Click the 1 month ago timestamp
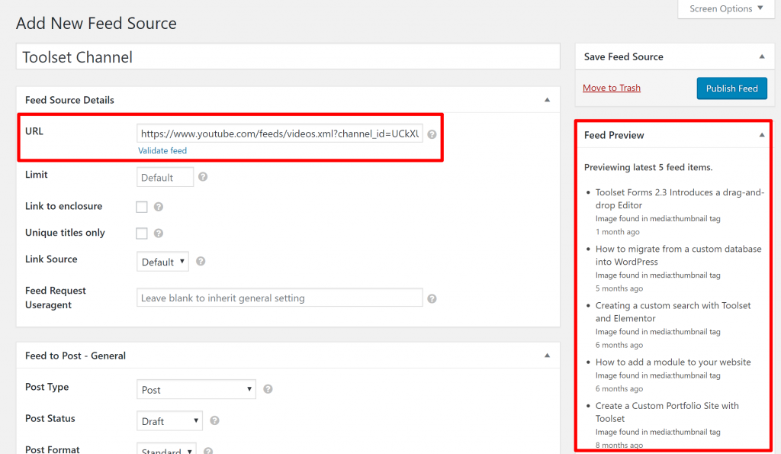 (617, 232)
